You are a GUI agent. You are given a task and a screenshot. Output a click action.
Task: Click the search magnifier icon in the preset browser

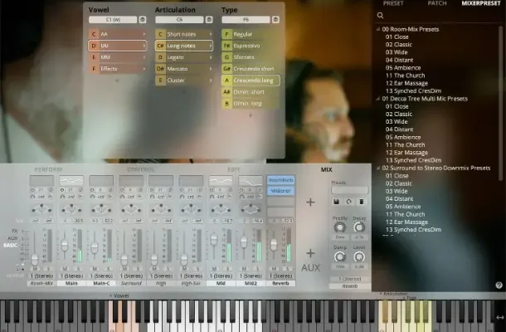point(381,15)
